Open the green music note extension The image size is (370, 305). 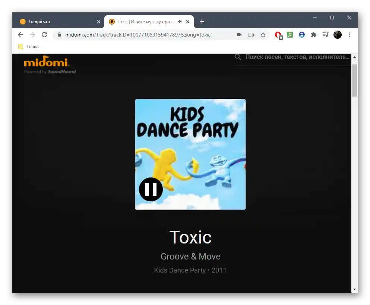coord(290,35)
